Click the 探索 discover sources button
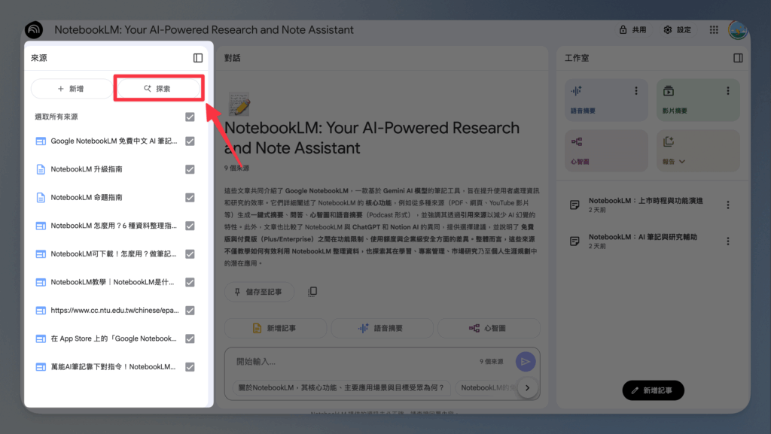 [158, 89]
